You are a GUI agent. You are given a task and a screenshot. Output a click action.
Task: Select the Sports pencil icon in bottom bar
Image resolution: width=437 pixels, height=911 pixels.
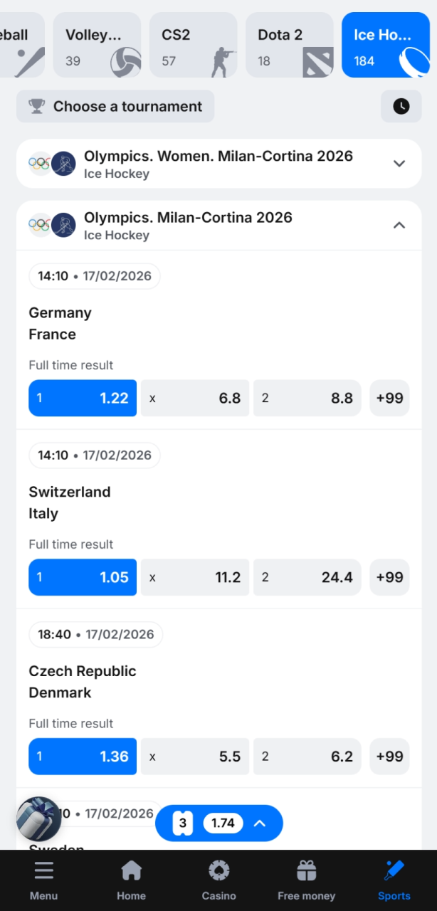(x=394, y=870)
